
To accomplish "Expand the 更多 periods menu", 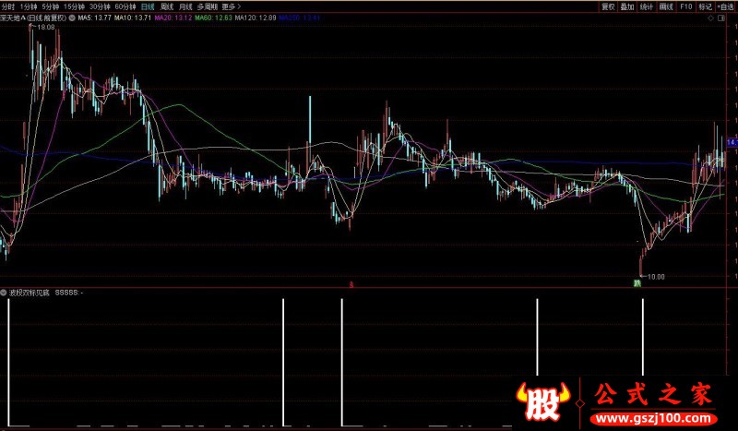I will pos(231,6).
